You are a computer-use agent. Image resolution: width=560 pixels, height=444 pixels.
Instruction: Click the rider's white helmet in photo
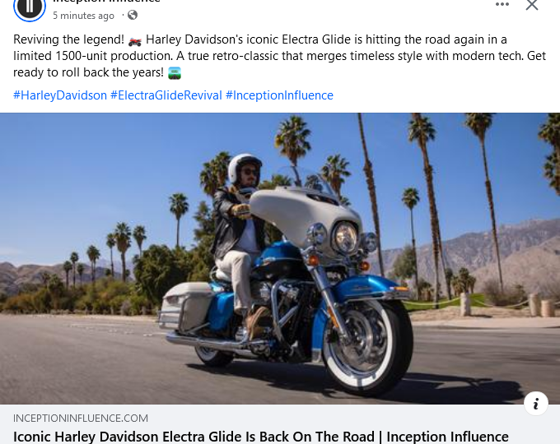tap(243, 166)
